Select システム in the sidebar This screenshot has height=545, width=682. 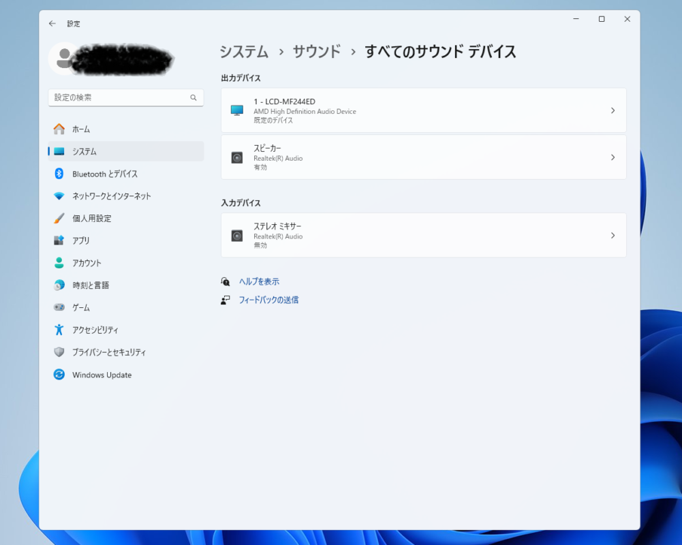point(125,151)
